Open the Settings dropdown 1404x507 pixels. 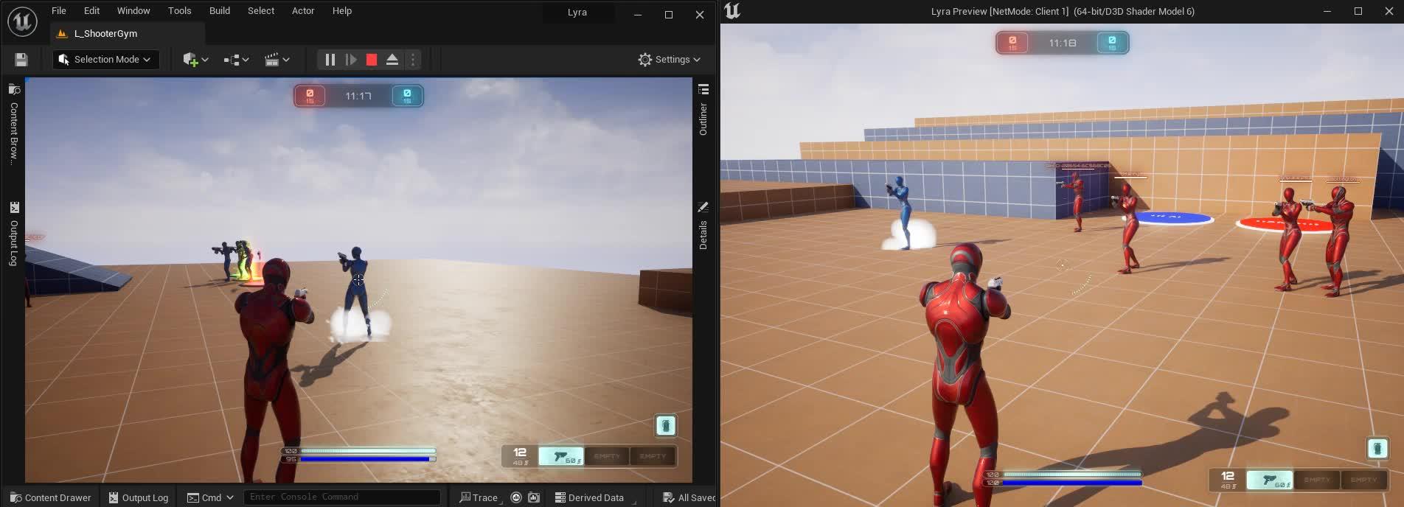[x=670, y=60]
